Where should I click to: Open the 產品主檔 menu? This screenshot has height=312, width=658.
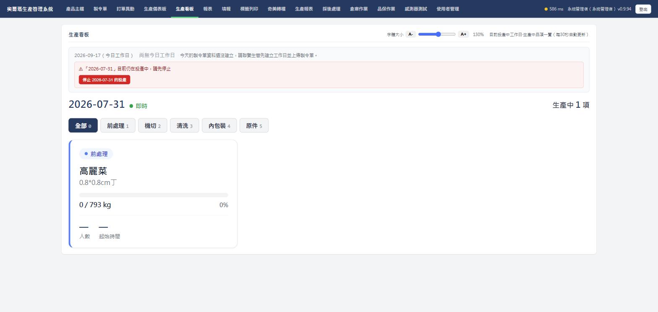click(75, 9)
